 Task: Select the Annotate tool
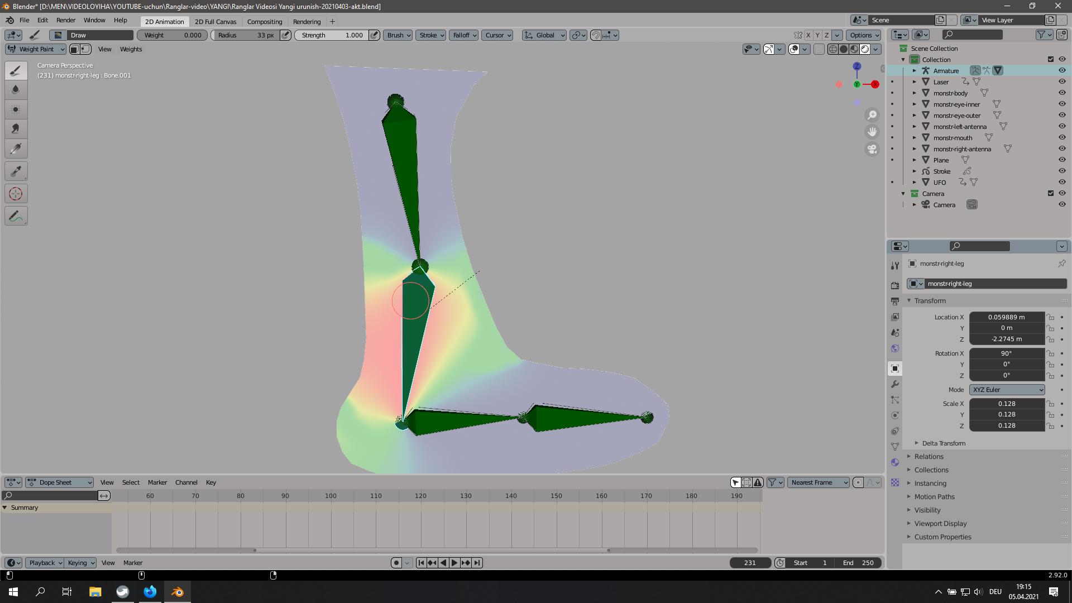pyautogui.click(x=16, y=216)
